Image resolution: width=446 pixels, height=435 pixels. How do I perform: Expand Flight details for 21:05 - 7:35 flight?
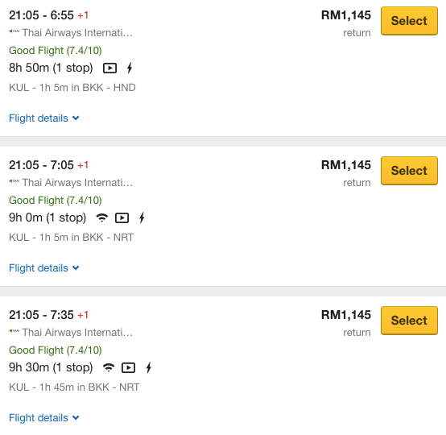[x=44, y=417]
